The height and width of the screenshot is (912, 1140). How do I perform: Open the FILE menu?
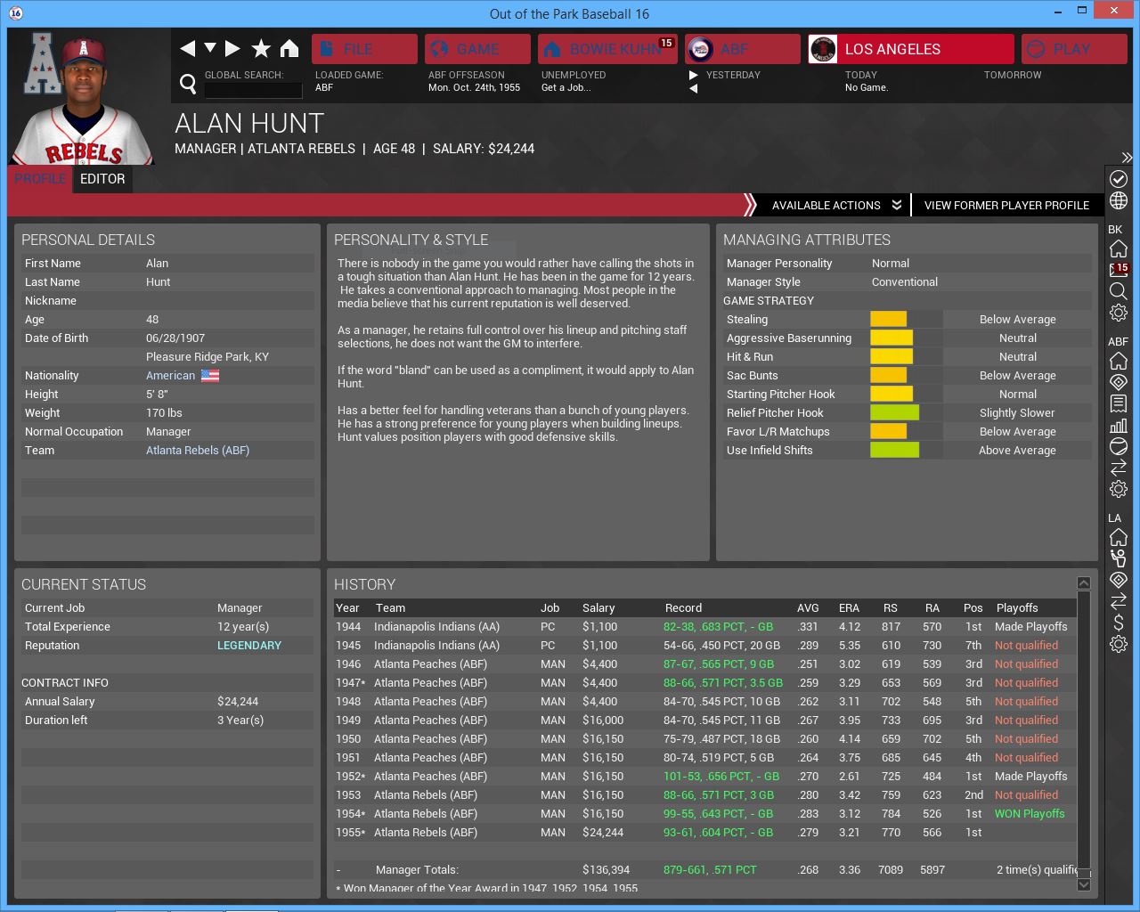pyautogui.click(x=364, y=49)
